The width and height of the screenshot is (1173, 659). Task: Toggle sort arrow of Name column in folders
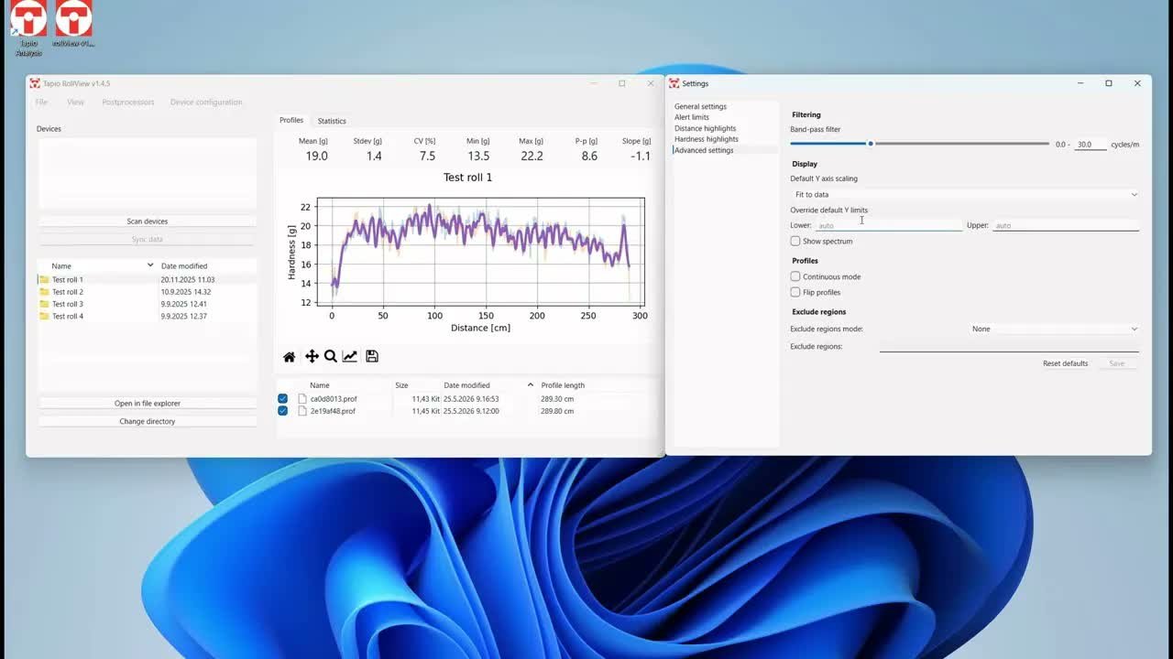150,265
